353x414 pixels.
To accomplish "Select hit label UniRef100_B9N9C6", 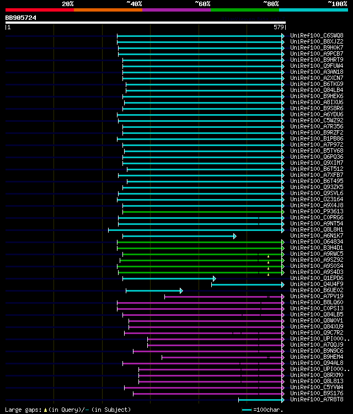I will click(x=317, y=351).
